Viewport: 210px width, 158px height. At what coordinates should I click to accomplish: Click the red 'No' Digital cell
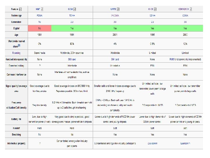click(39, 28)
